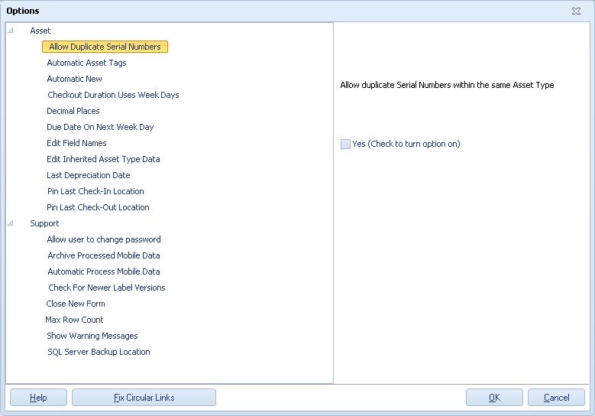Select Decimal Places option
This screenshot has height=416, width=595.
click(x=73, y=111)
